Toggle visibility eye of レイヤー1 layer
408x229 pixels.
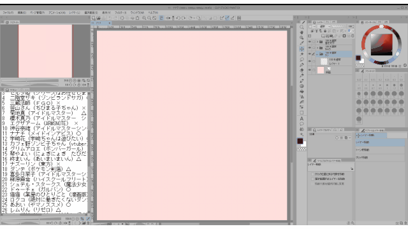coord(310,61)
